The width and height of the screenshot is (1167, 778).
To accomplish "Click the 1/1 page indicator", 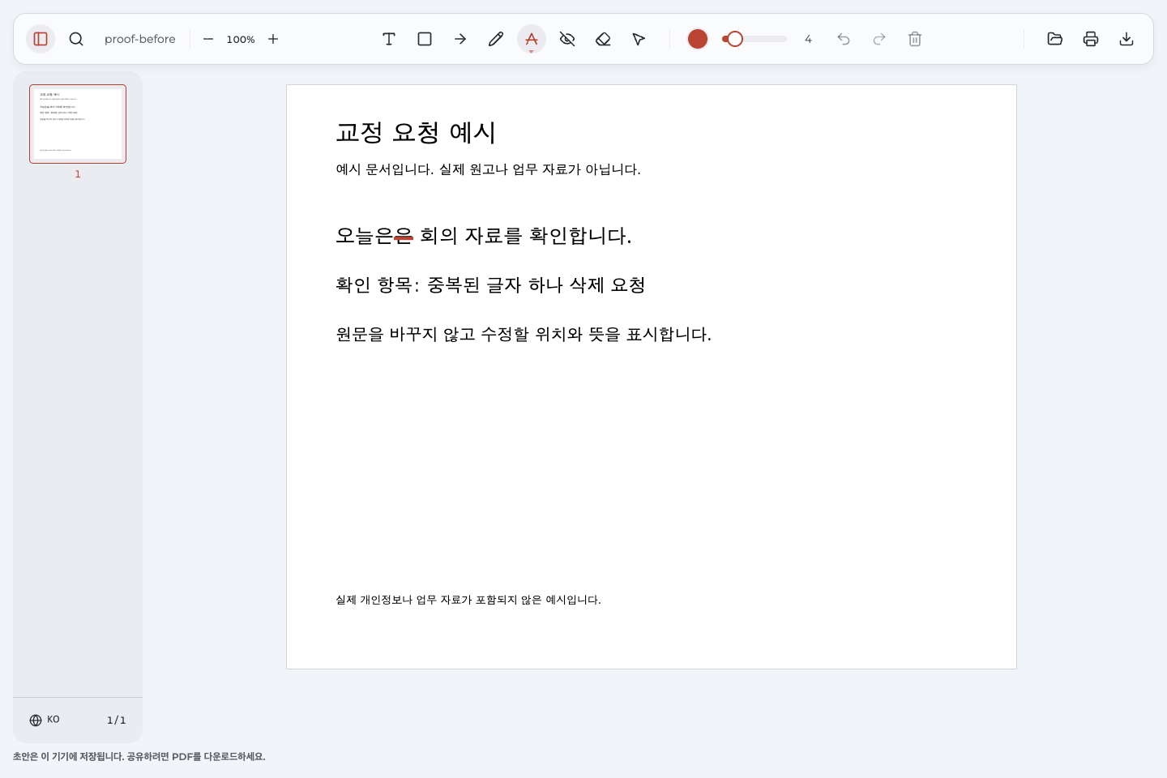I will tap(117, 720).
